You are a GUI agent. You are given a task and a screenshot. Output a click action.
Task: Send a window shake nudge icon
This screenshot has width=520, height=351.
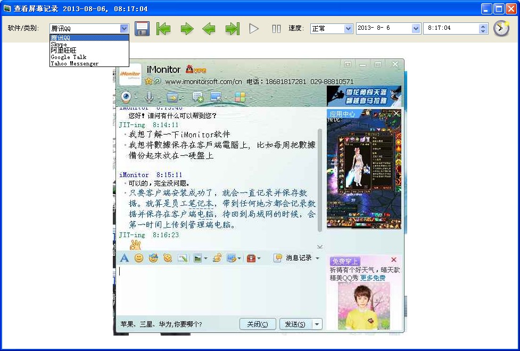[x=168, y=258]
